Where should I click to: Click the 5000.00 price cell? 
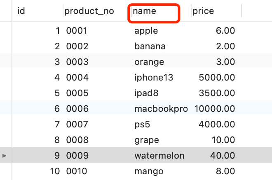click(217, 78)
